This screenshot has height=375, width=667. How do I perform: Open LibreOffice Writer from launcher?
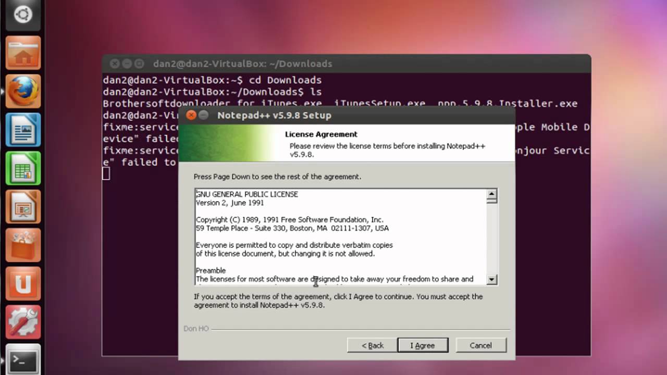tap(23, 130)
